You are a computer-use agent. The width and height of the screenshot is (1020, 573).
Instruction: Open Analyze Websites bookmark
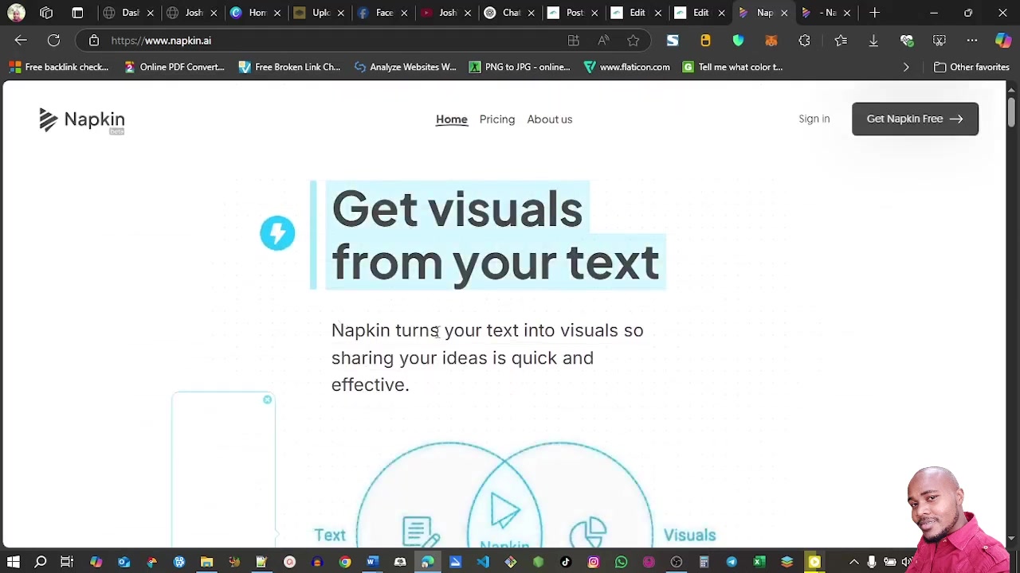click(x=406, y=67)
